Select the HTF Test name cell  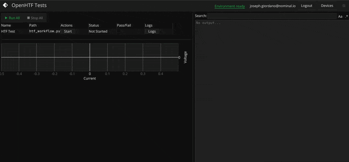click(x=8, y=31)
